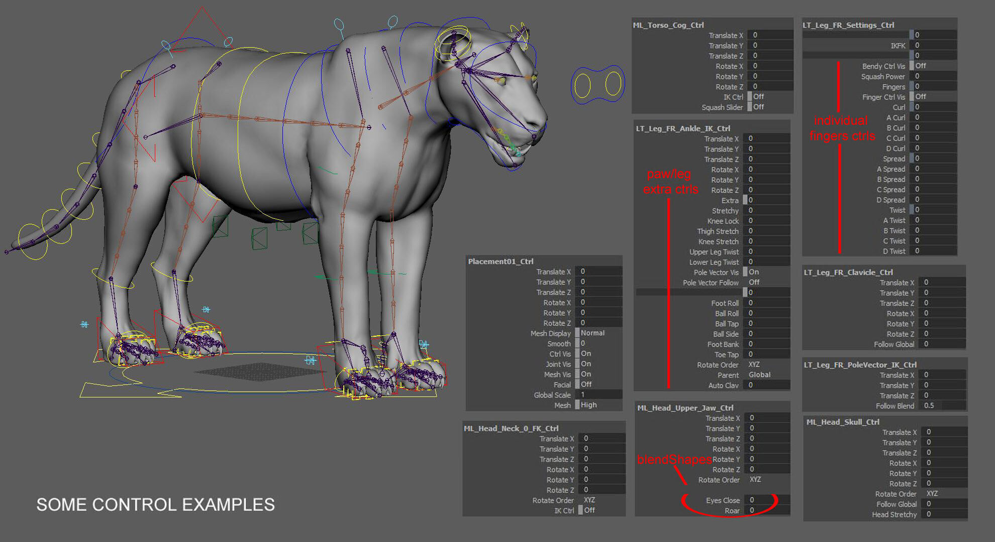Select Translate Y field in PoleVector IK panel
The image size is (995, 542).
click(x=942, y=385)
